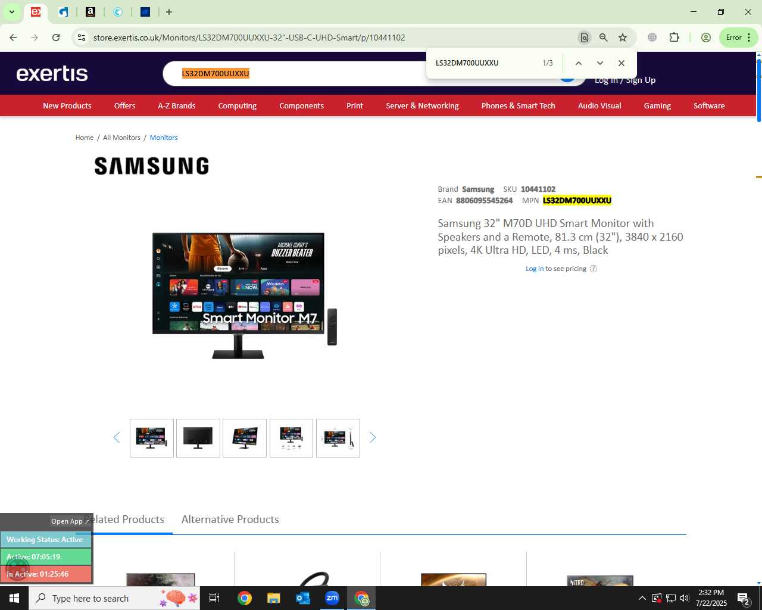Go to next find match
762x610 pixels.
coord(599,63)
